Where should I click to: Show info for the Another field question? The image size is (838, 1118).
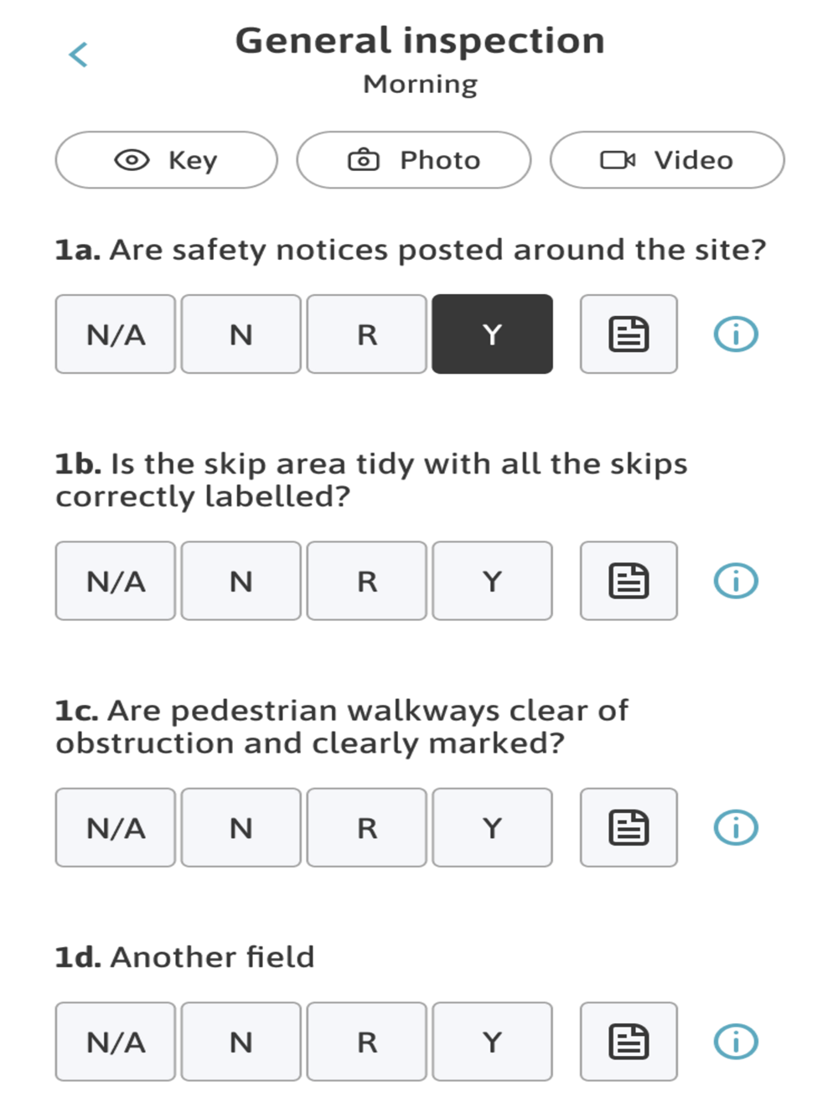[x=736, y=1042]
